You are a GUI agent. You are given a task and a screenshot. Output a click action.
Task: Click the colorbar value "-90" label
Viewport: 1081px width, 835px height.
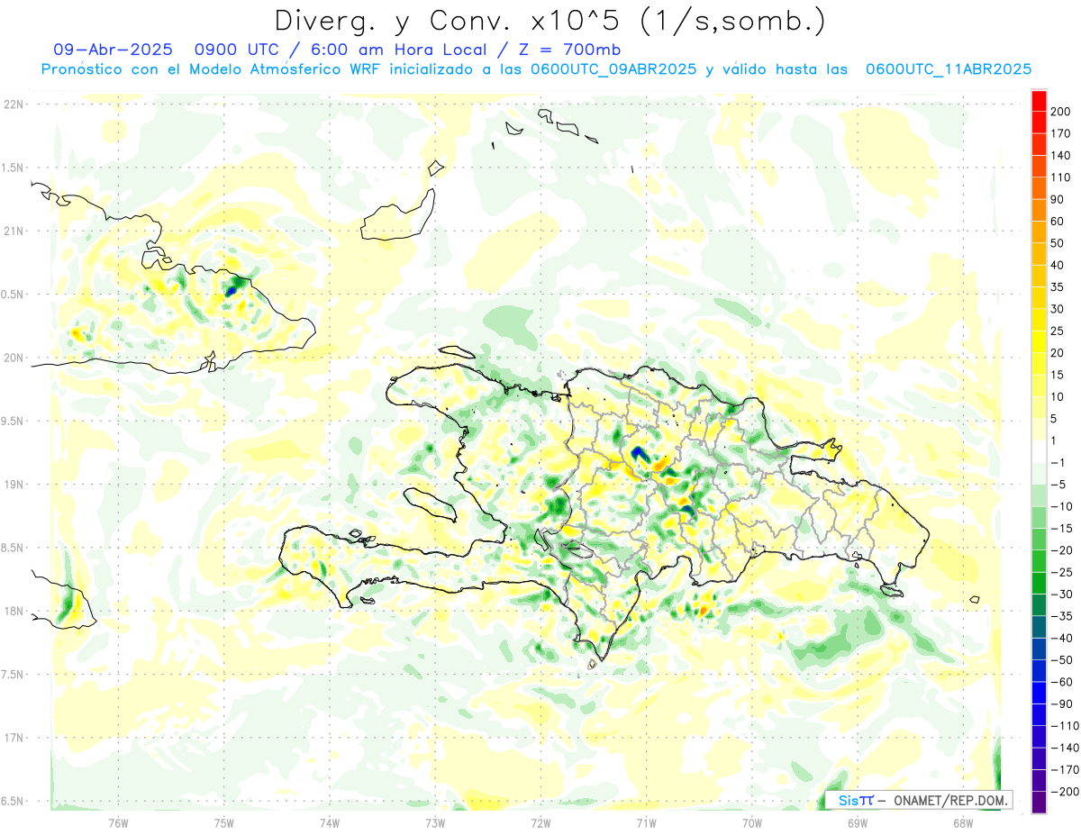(x=1062, y=704)
